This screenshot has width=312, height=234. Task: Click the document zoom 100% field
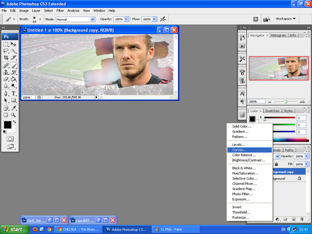point(28,98)
